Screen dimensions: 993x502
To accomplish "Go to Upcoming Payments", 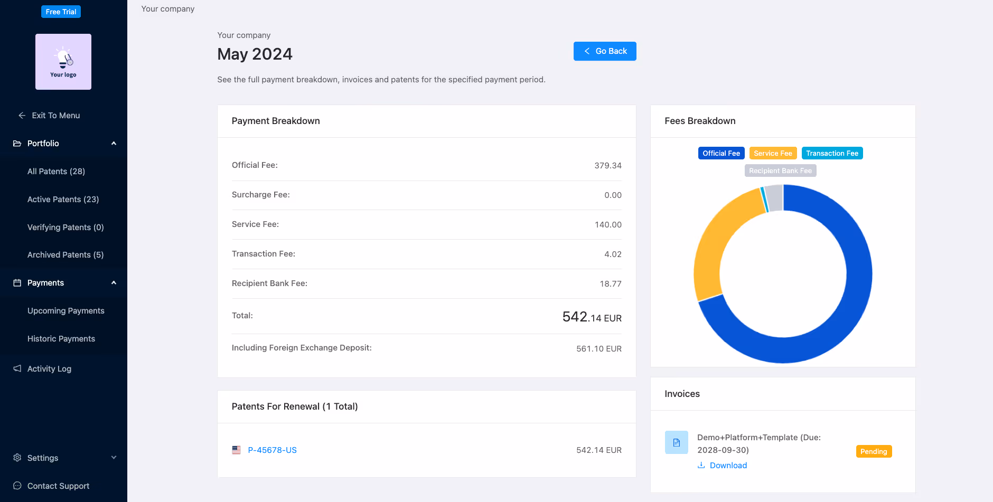I will (66, 311).
